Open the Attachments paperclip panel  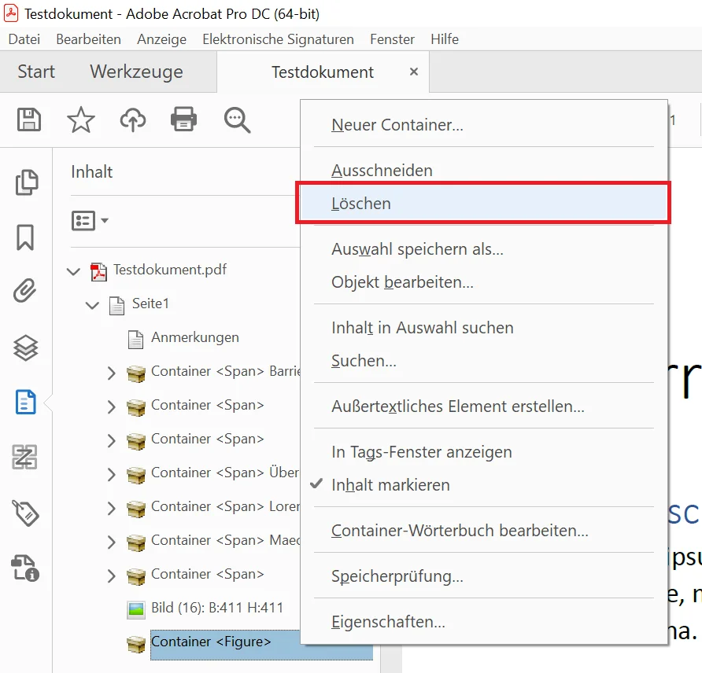pyautogui.click(x=26, y=292)
